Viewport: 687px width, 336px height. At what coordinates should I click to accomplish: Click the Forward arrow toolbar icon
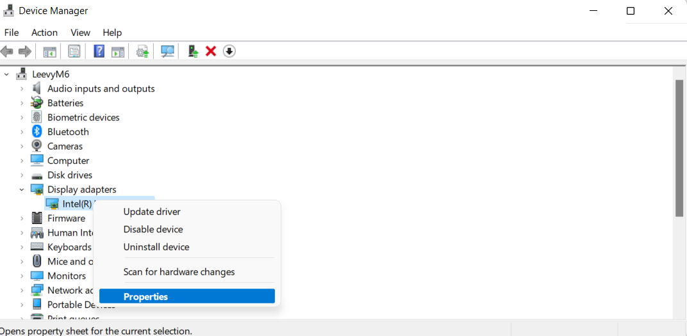click(25, 52)
